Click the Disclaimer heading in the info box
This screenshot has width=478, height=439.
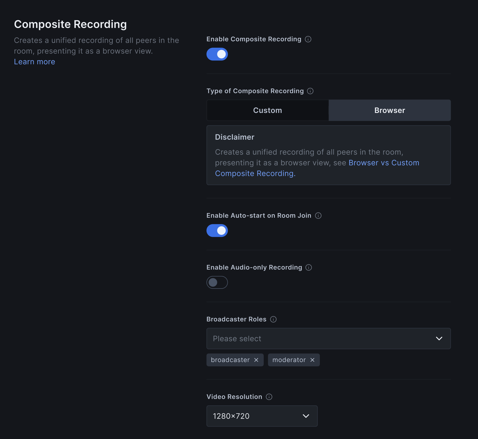click(x=235, y=137)
